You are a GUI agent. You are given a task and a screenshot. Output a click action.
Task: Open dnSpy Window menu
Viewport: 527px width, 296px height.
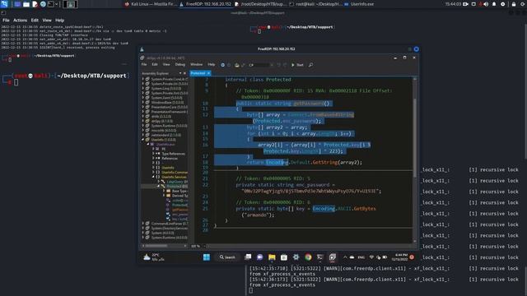pos(197,64)
